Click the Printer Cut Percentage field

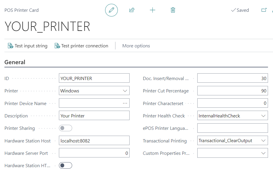[232, 91]
